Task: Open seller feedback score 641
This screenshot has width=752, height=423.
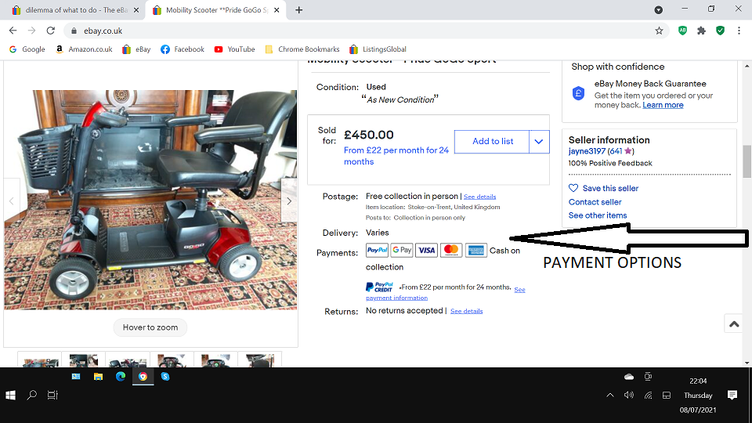Action: click(616, 151)
